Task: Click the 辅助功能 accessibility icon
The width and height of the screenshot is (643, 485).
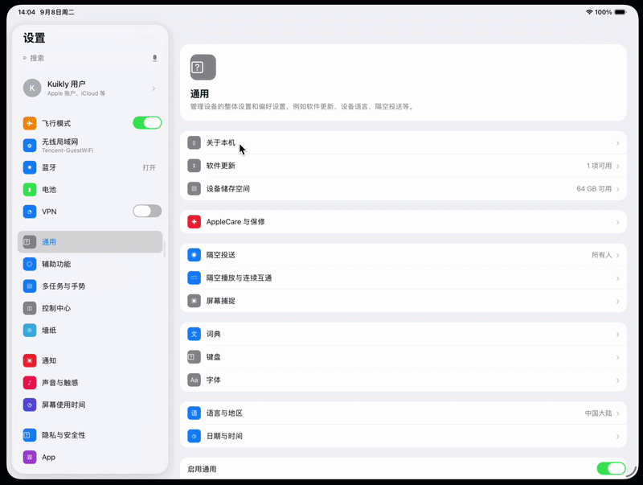Action: (x=30, y=264)
